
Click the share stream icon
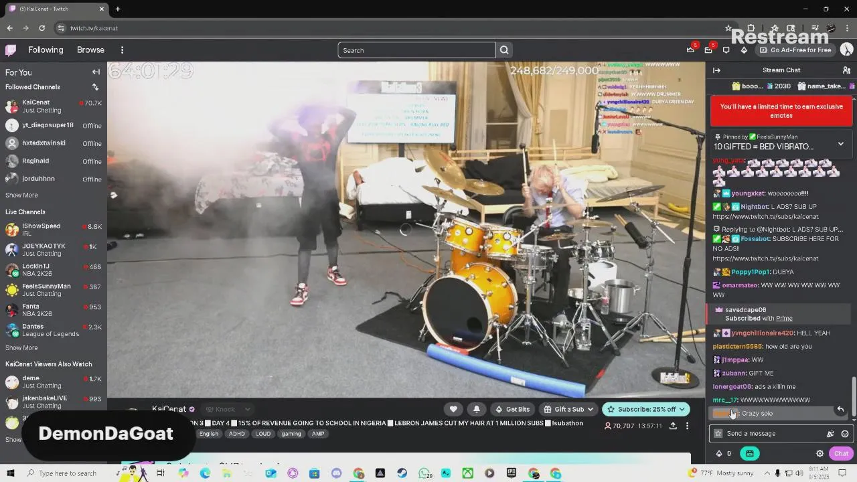pyautogui.click(x=673, y=426)
